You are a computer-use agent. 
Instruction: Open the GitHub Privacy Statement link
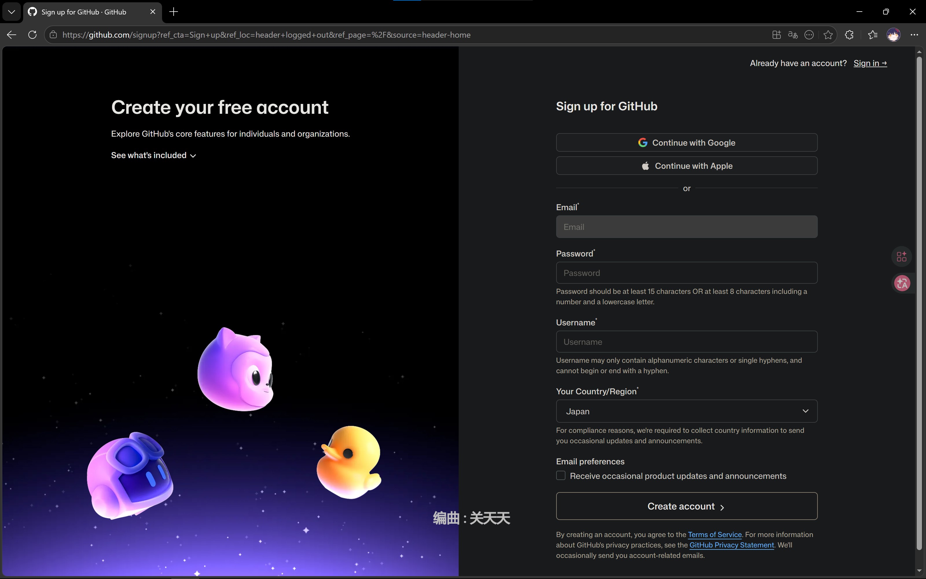(731, 545)
